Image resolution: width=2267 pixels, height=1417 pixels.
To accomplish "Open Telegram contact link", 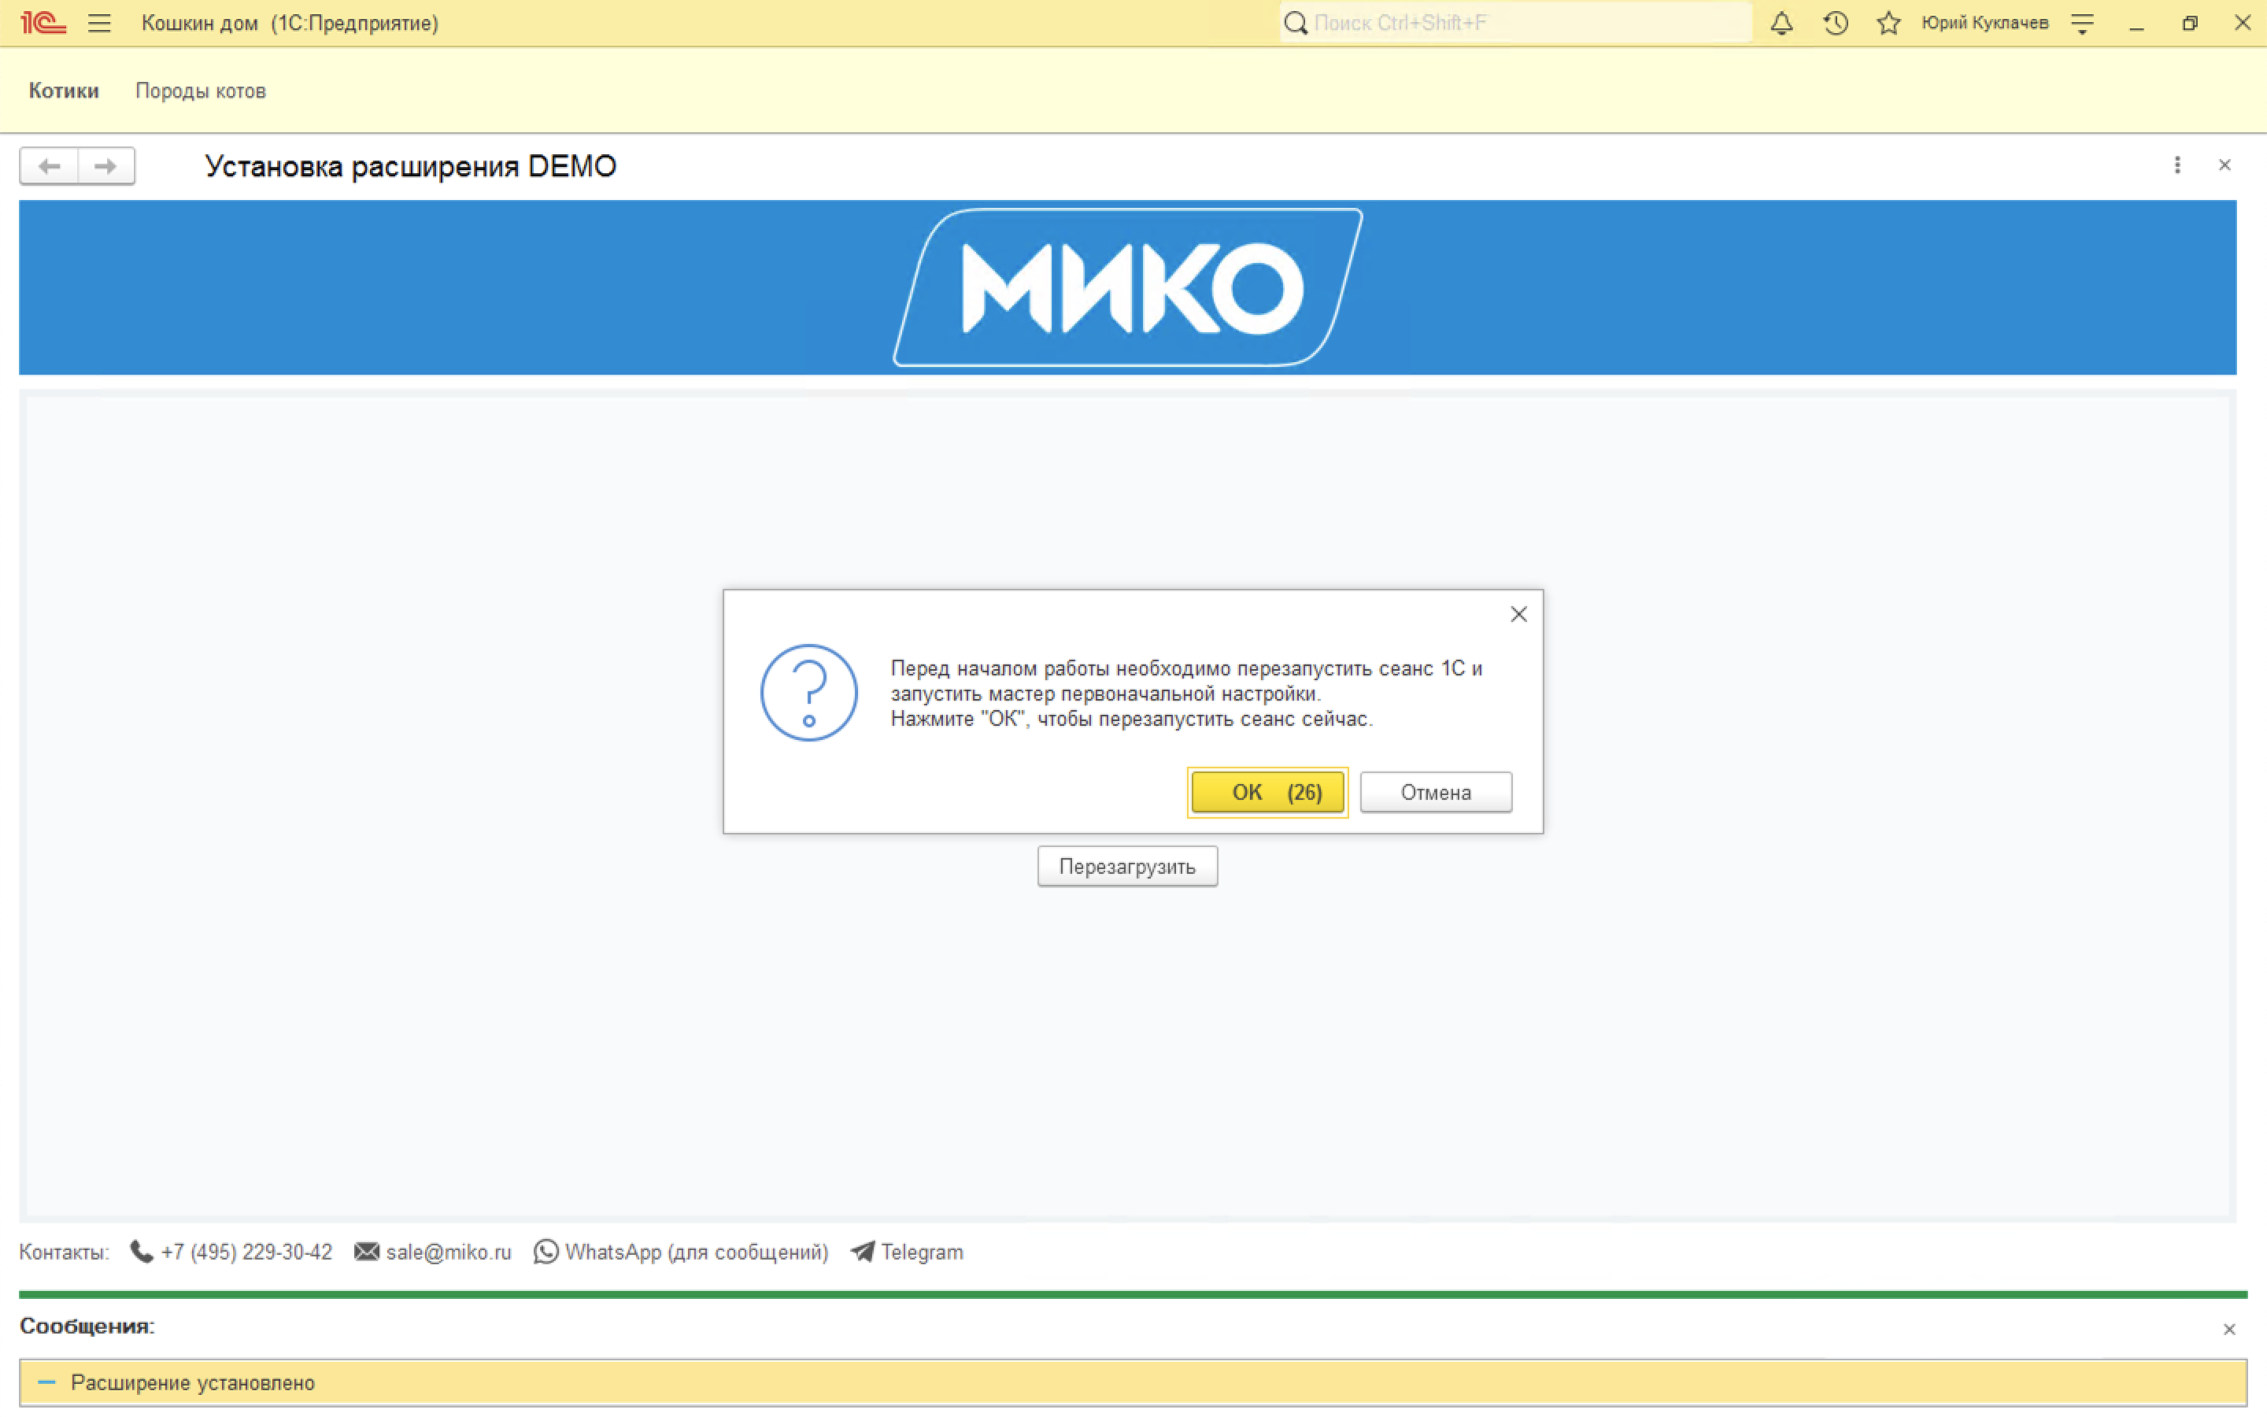I will click(922, 1252).
